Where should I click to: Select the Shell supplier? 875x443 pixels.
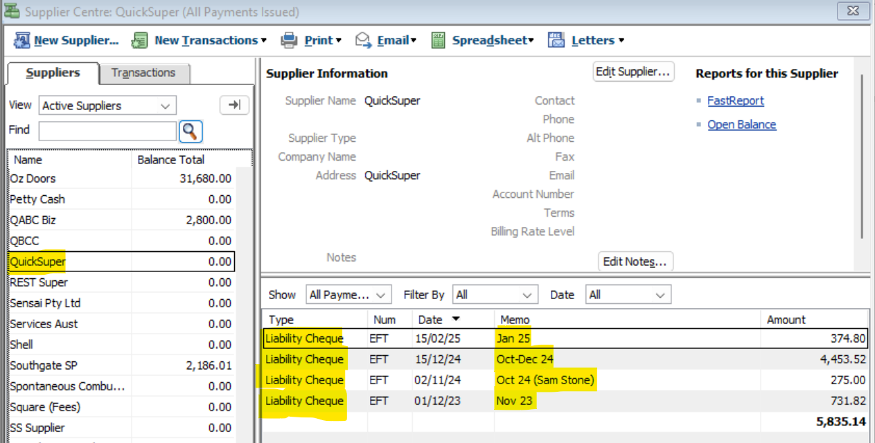point(121,345)
